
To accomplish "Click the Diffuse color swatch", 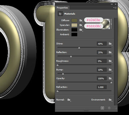I will [x=74, y=20].
